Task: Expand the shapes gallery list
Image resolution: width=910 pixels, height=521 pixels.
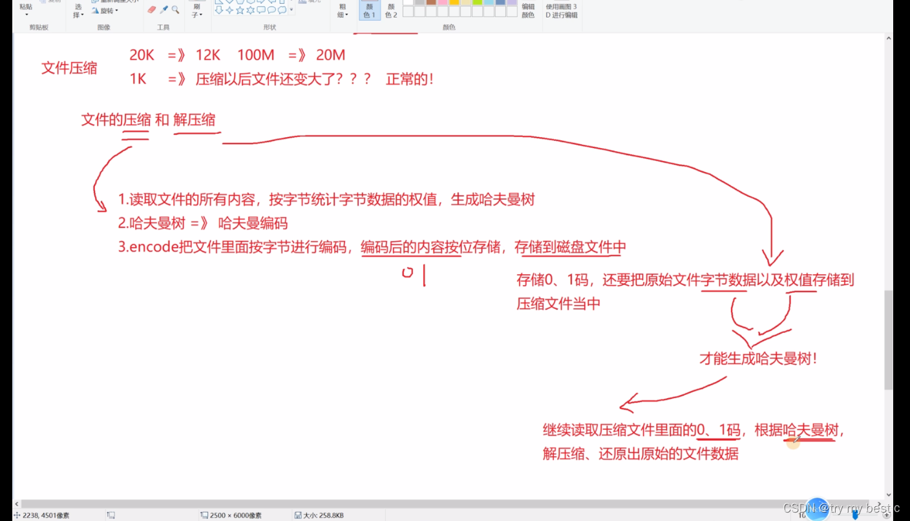Action: click(291, 10)
